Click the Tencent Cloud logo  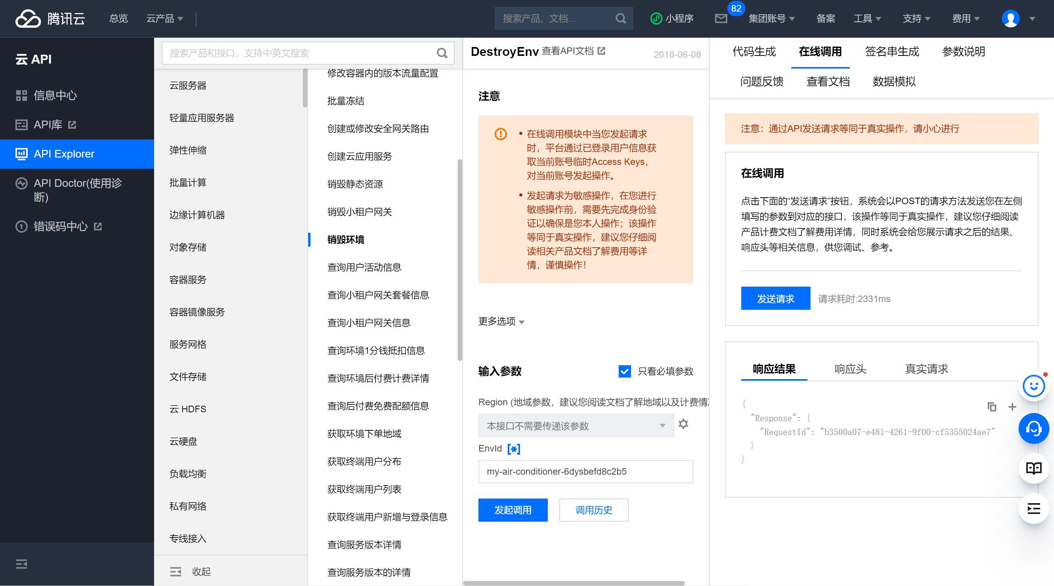50,18
